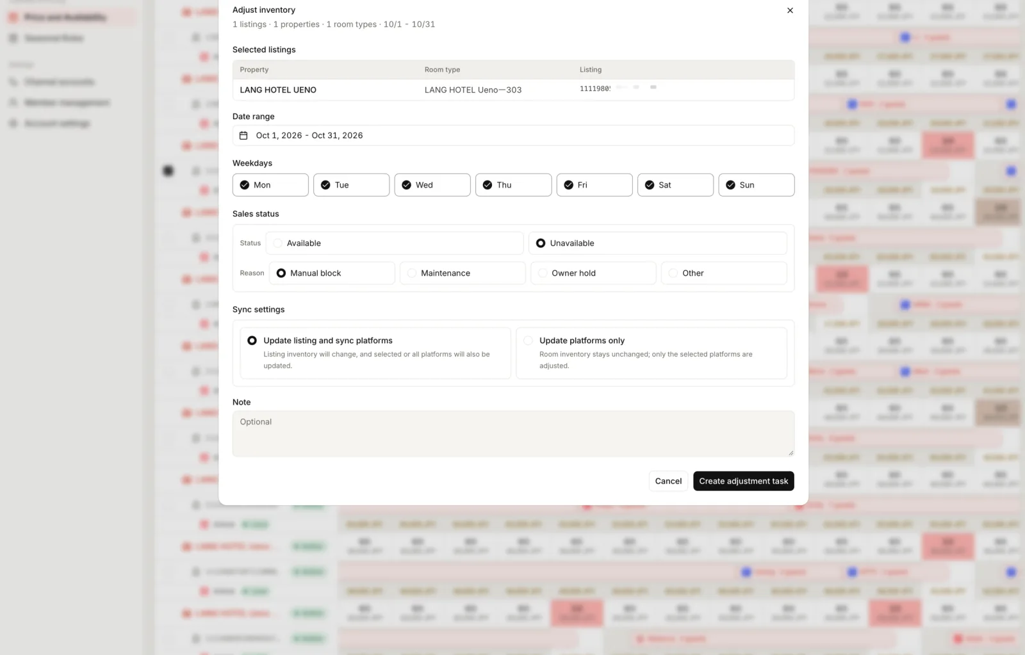Toggle the Thu weekday off

(x=513, y=185)
